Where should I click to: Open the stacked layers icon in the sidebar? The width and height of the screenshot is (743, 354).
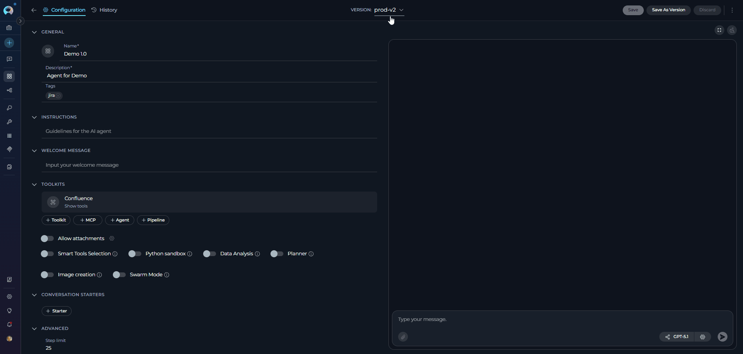9,149
